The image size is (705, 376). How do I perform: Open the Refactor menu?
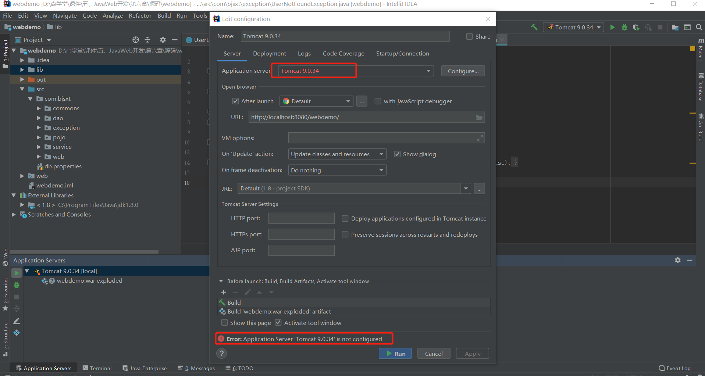point(140,16)
